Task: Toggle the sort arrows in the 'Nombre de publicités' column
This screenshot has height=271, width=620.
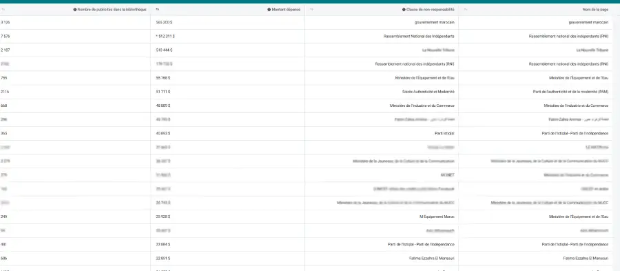Action: click(x=3, y=10)
